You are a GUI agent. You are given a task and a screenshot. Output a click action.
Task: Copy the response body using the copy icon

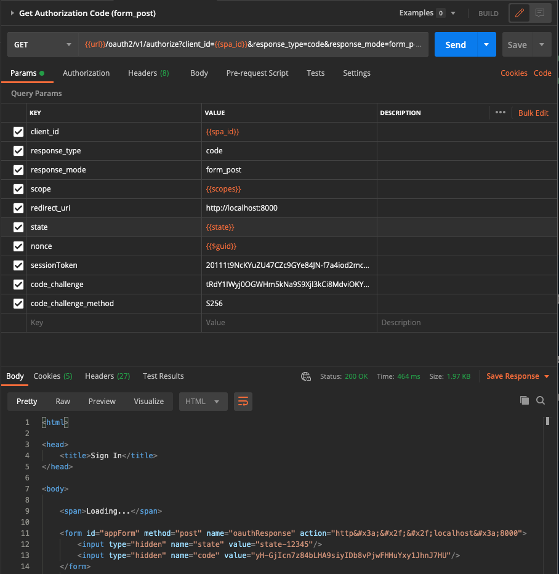[x=524, y=400]
